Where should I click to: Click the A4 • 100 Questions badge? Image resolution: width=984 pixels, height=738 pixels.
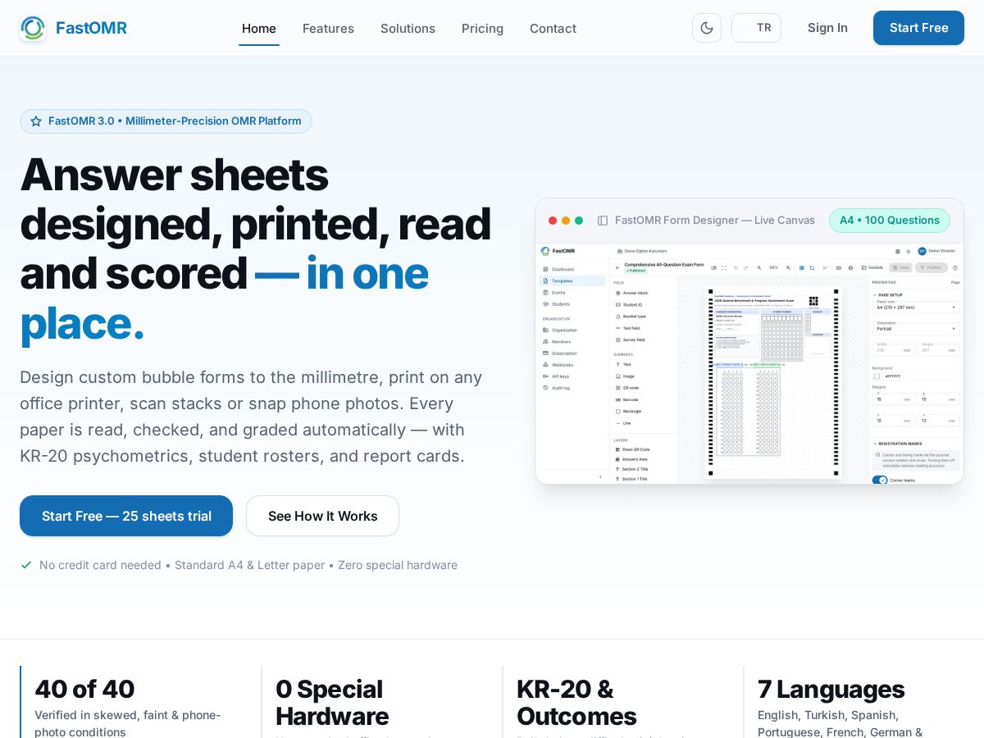pyautogui.click(x=890, y=221)
